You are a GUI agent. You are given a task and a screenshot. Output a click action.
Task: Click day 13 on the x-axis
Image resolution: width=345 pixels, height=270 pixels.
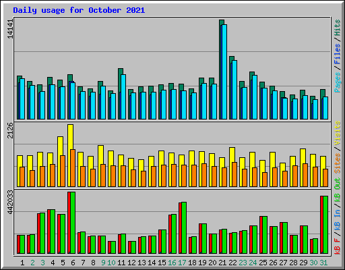point(142,263)
